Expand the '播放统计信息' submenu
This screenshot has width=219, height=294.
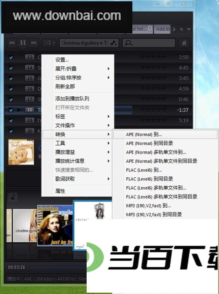click(x=78, y=161)
